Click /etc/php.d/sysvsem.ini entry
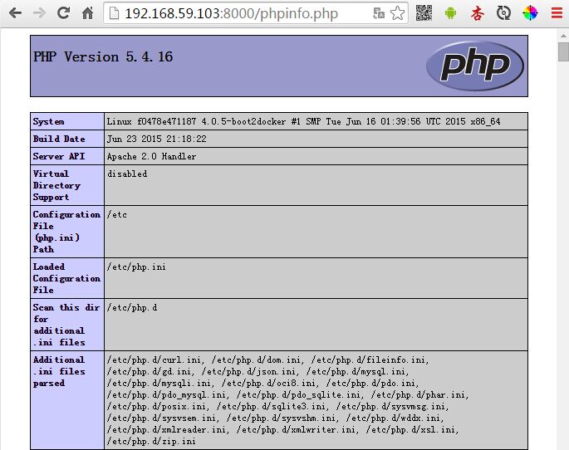 (161, 418)
